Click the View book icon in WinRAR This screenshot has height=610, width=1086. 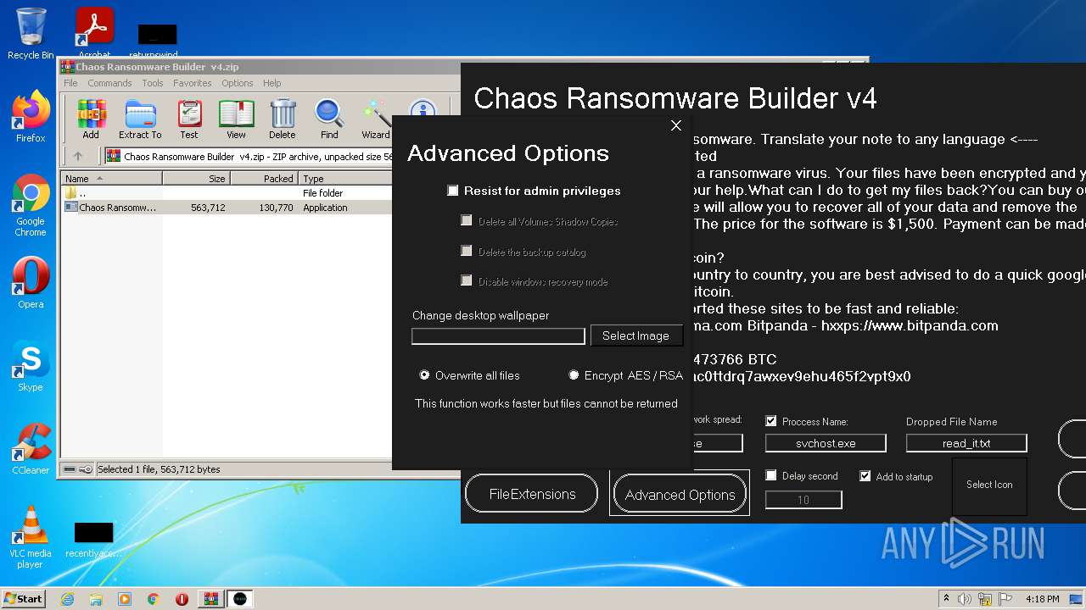[x=236, y=119]
